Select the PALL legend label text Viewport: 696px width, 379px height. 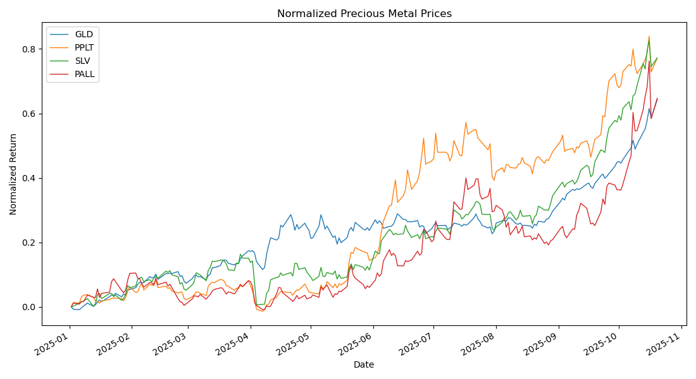click(x=85, y=74)
